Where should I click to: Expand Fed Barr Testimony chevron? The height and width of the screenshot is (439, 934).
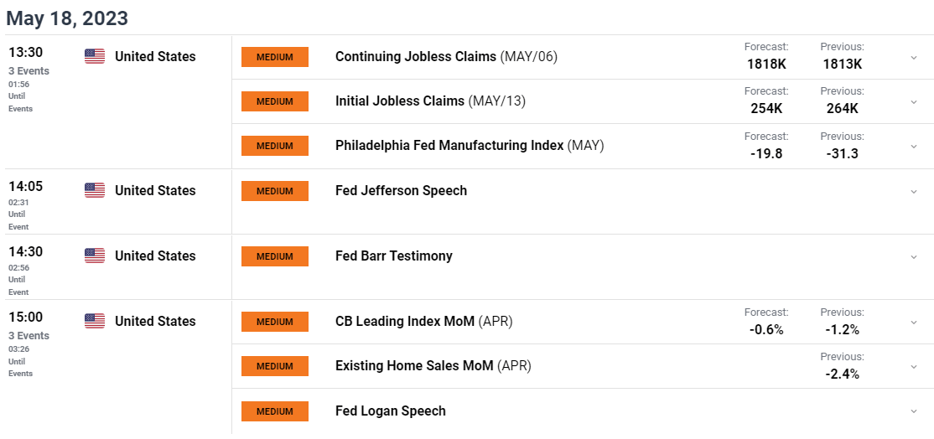pyautogui.click(x=914, y=256)
